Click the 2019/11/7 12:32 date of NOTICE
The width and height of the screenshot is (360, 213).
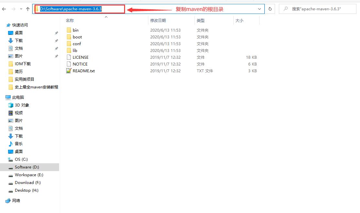[165, 64]
